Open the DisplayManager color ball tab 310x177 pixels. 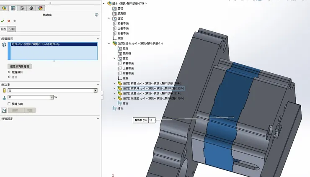[40, 8]
